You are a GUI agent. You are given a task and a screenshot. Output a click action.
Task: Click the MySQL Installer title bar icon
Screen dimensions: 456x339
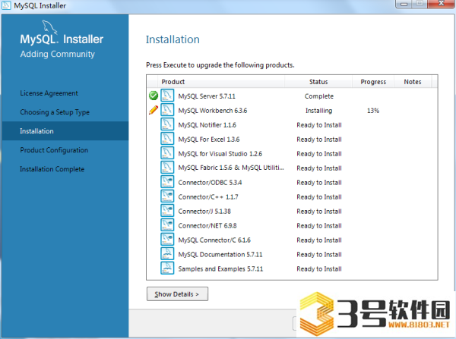[x=6, y=5]
